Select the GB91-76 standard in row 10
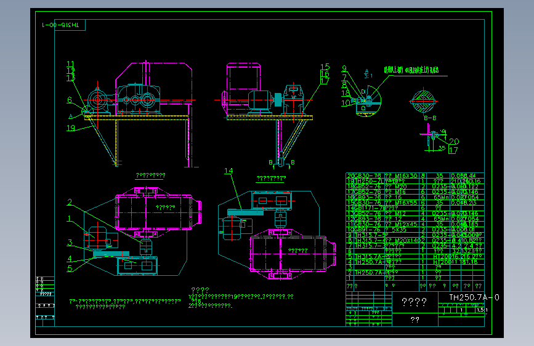The width and height of the screenshot is (534, 346). tap(367, 230)
